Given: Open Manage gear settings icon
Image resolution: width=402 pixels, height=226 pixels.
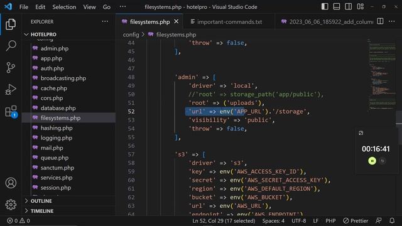Looking at the screenshot, I should tap(11, 205).
